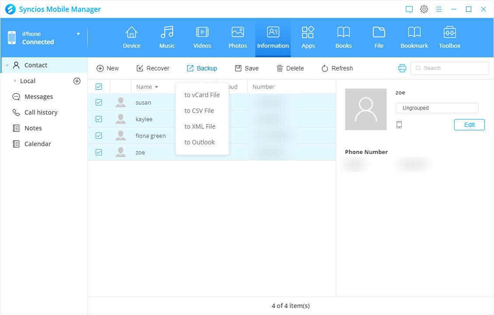
Task: Open the Name column sort dropdown
Action: [x=156, y=87]
